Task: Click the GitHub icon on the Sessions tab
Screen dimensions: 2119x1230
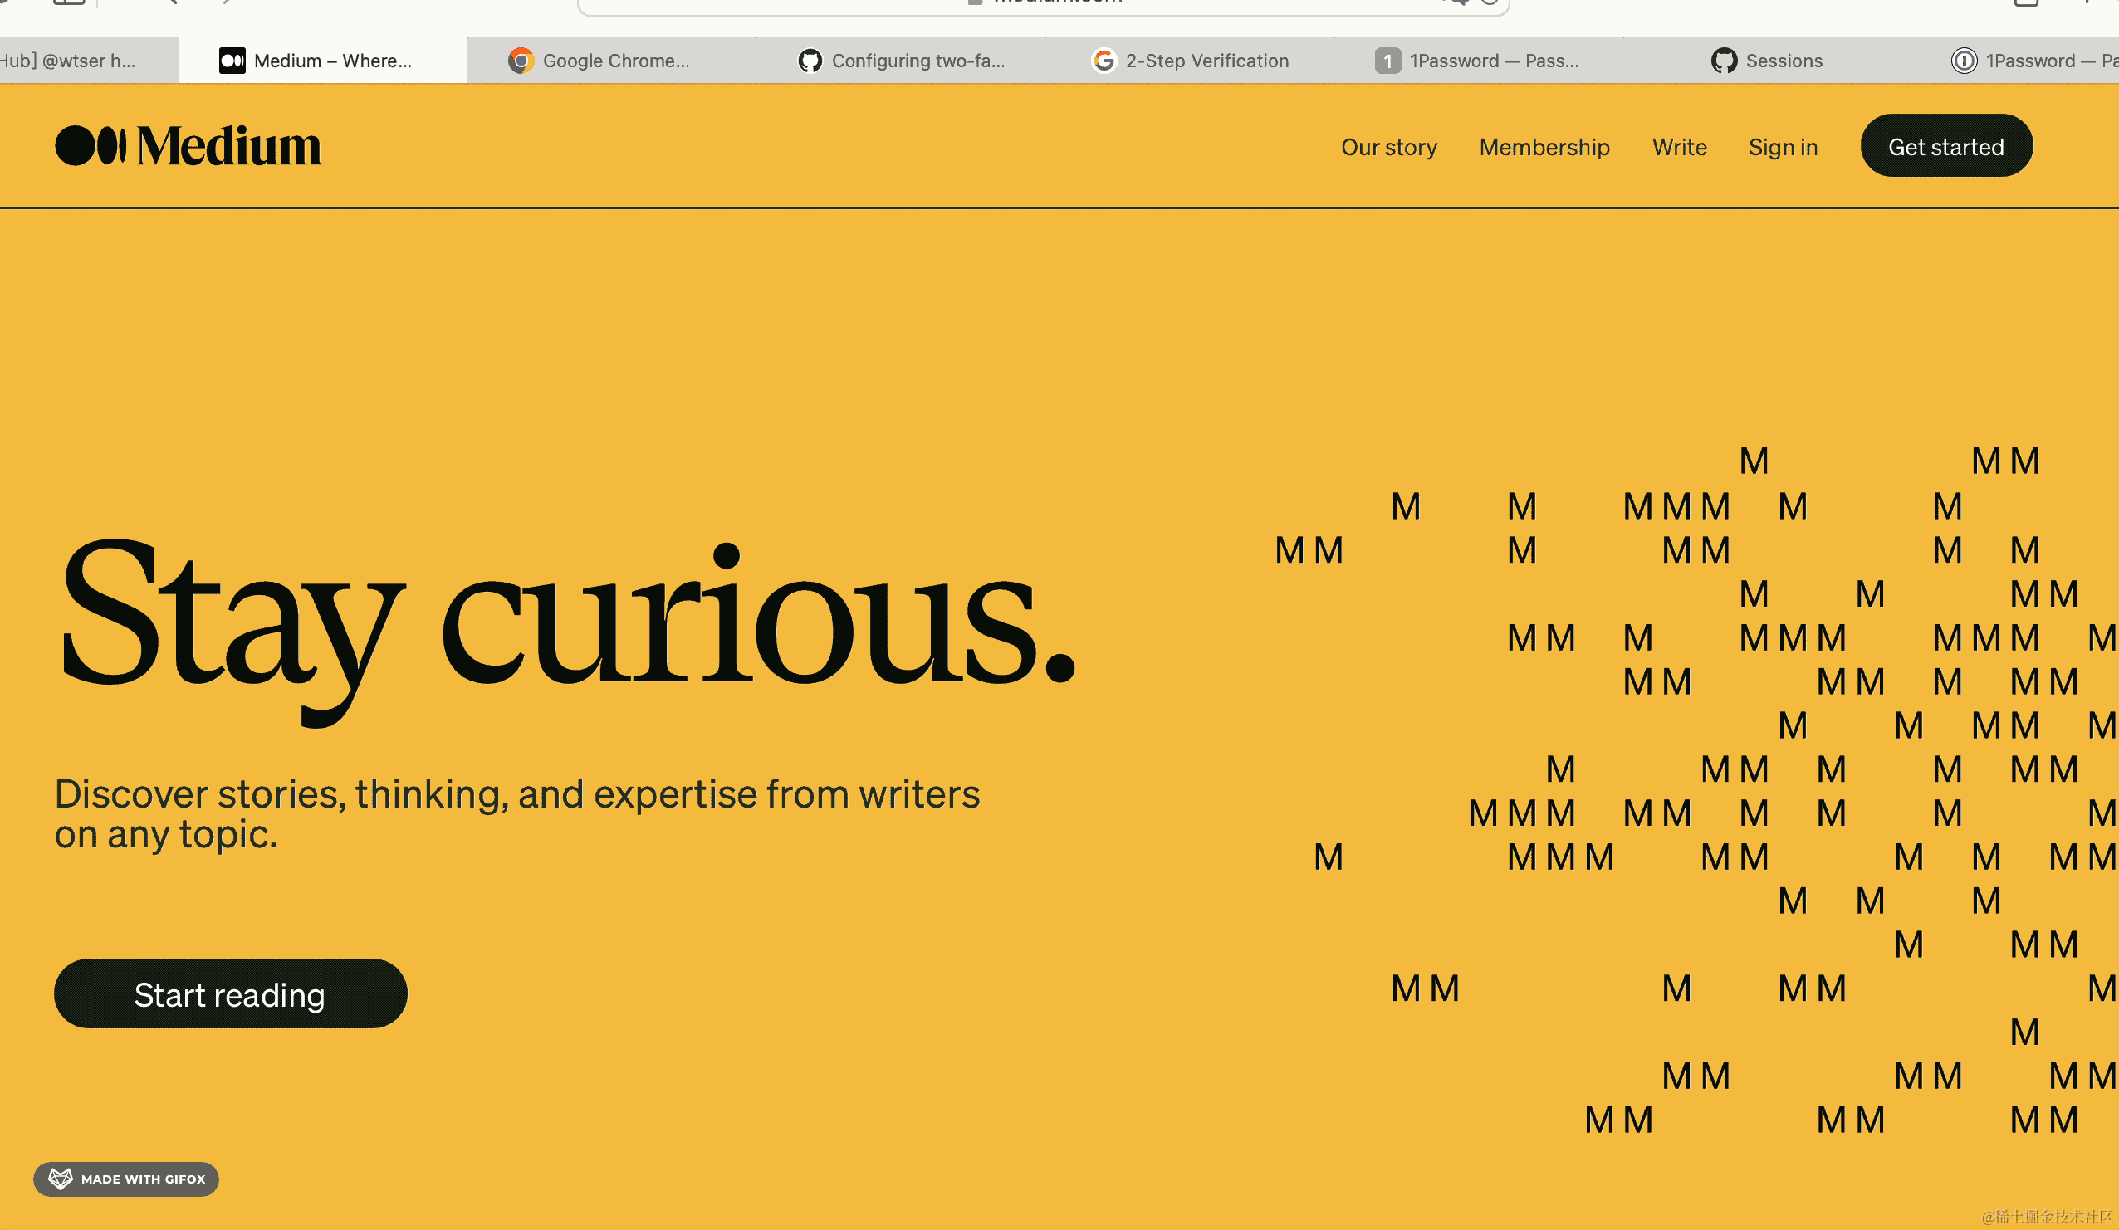Action: pyautogui.click(x=1724, y=61)
